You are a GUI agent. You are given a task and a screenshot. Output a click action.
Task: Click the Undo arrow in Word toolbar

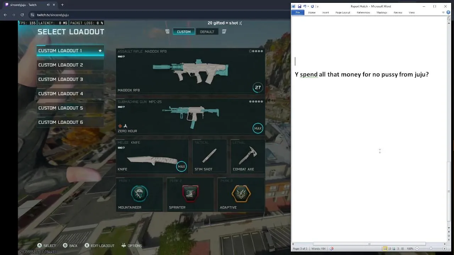click(x=305, y=6)
